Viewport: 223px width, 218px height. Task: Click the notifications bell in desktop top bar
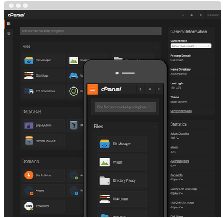[x=201, y=15]
